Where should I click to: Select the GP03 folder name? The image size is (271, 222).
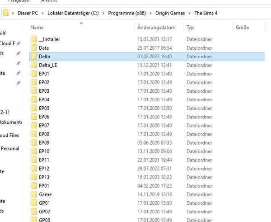pyautogui.click(x=44, y=220)
